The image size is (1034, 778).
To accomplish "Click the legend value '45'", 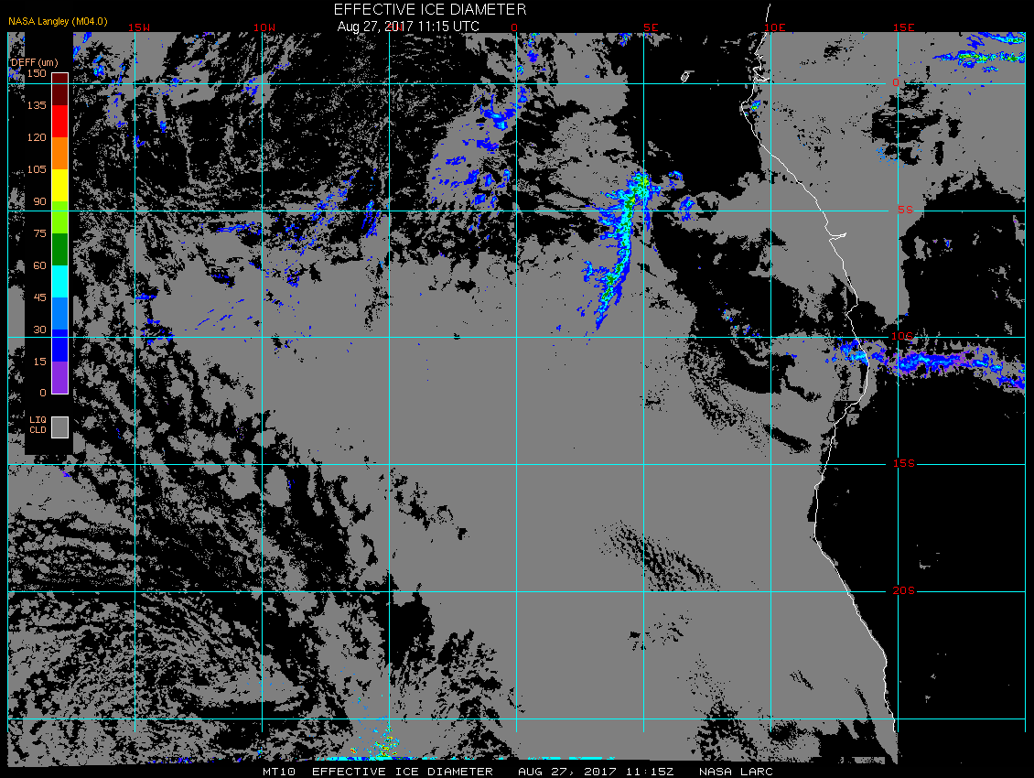I will coord(40,297).
